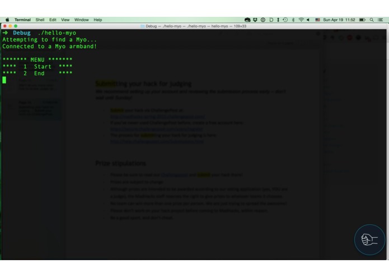389x277 pixels.
Task: Click the '1 Start' menu line
Action: (38, 67)
